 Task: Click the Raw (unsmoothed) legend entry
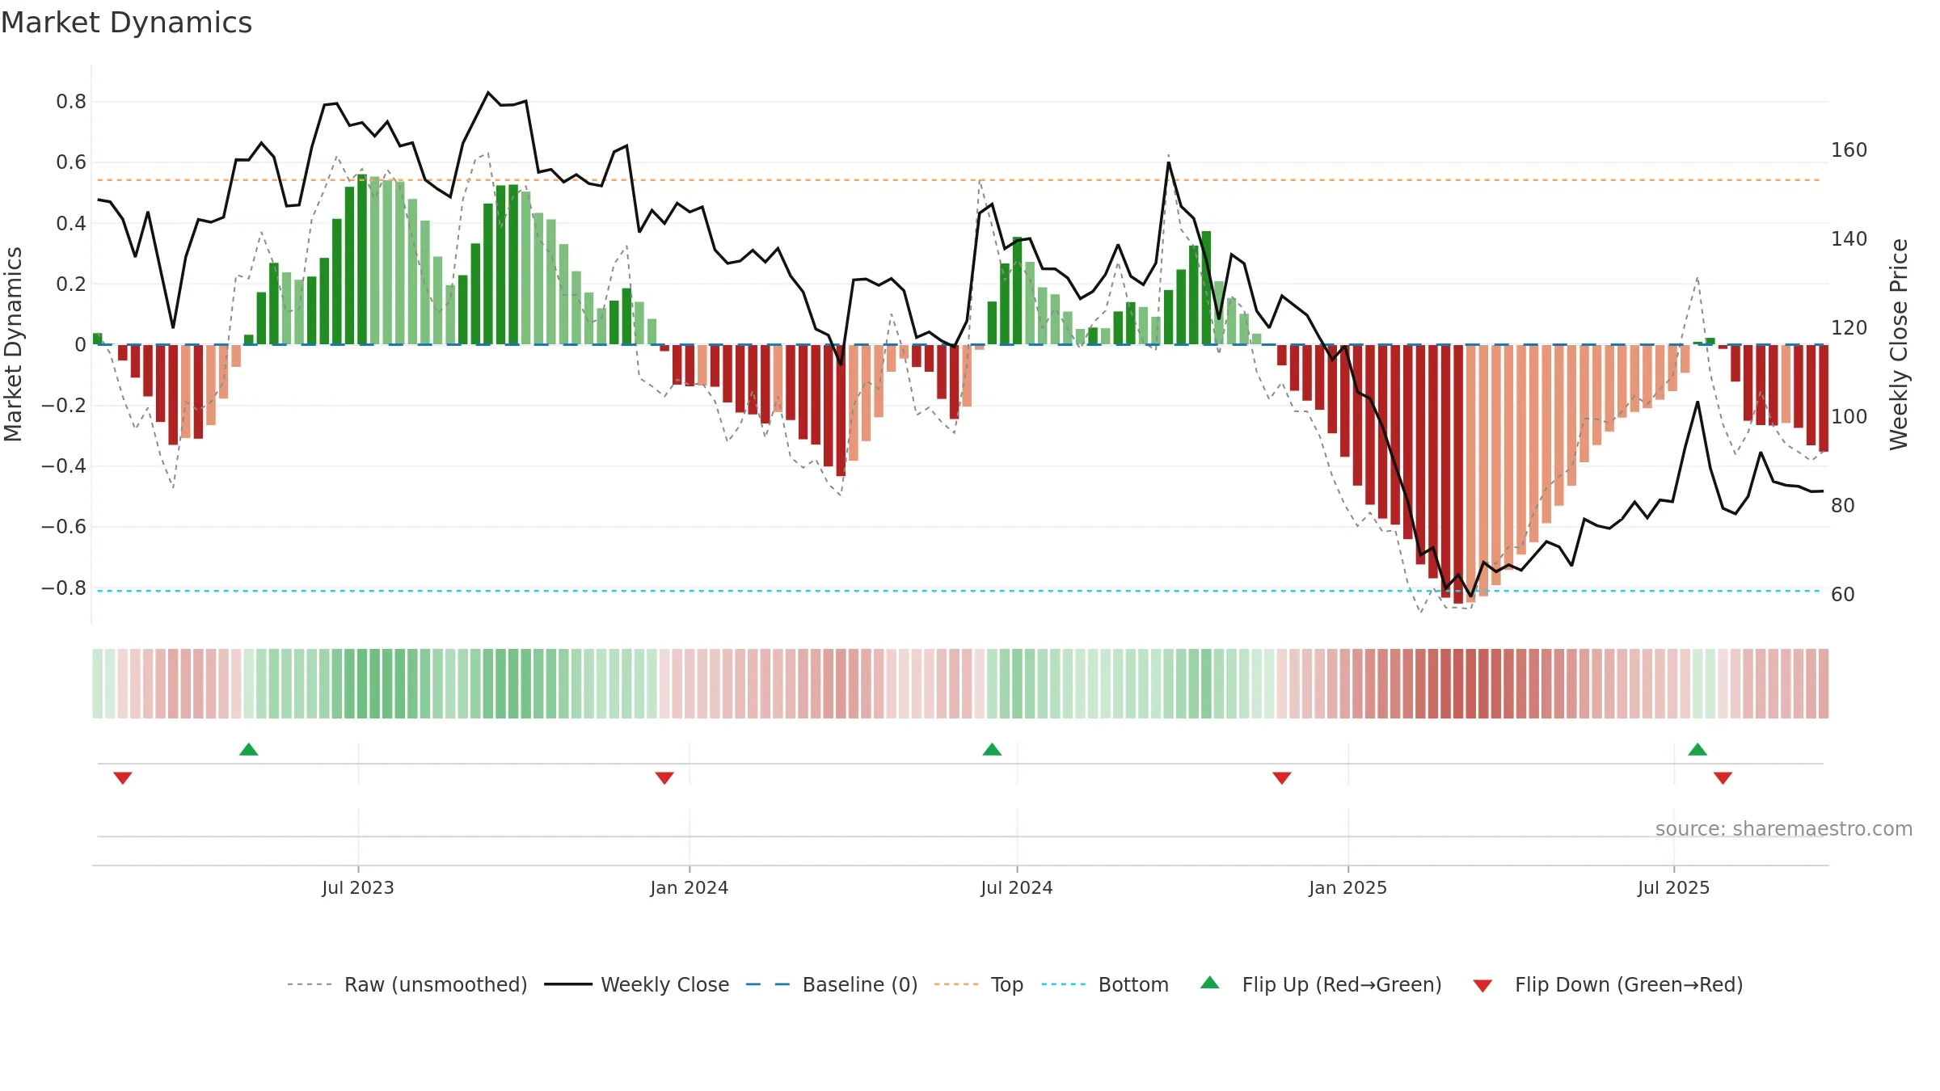tap(407, 984)
